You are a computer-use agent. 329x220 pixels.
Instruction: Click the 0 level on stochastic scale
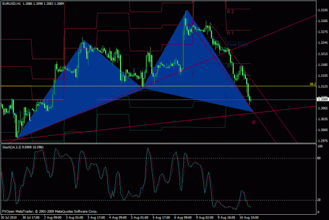[318, 212]
